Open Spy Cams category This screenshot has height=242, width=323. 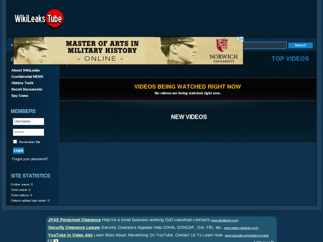pyautogui.click(x=20, y=96)
